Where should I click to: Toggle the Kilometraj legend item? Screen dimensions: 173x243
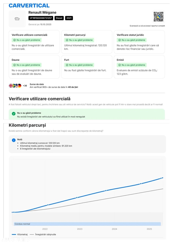20,234
